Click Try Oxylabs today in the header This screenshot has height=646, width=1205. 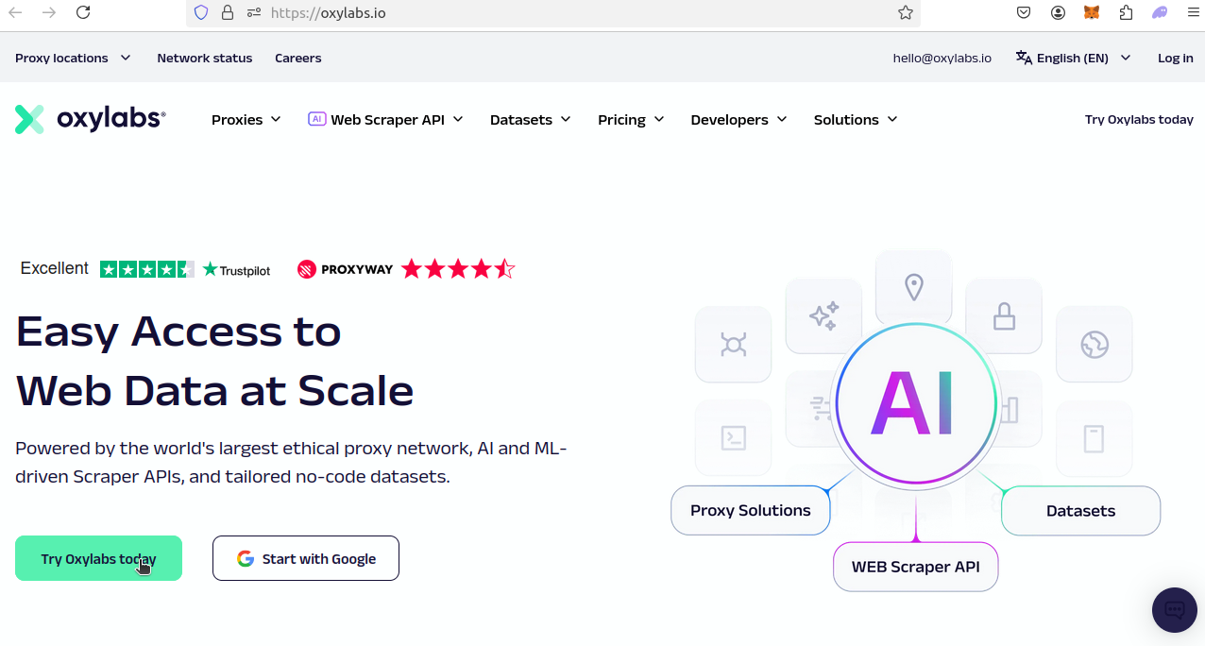click(1139, 119)
